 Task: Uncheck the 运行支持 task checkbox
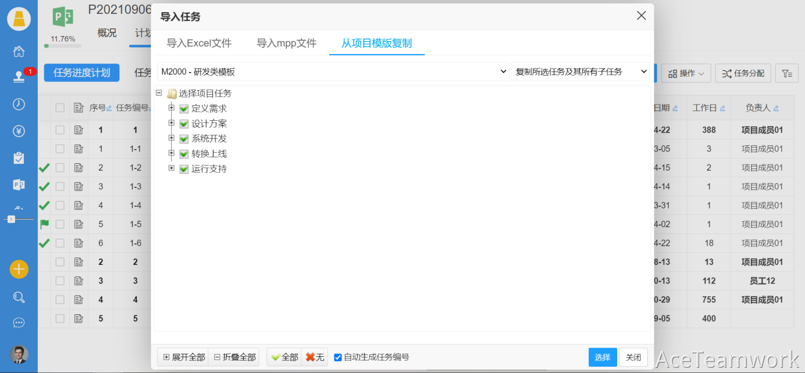coord(184,169)
